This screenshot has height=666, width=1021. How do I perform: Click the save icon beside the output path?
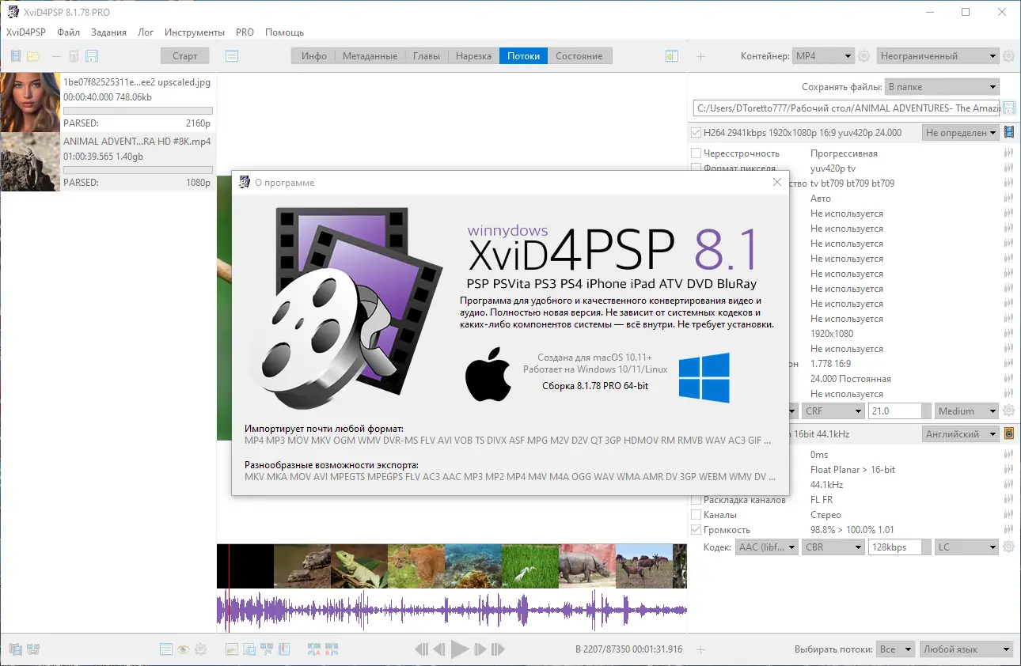[1009, 108]
